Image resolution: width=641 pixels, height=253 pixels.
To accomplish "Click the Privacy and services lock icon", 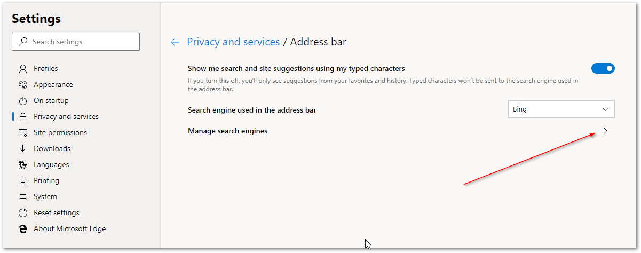I will point(22,117).
